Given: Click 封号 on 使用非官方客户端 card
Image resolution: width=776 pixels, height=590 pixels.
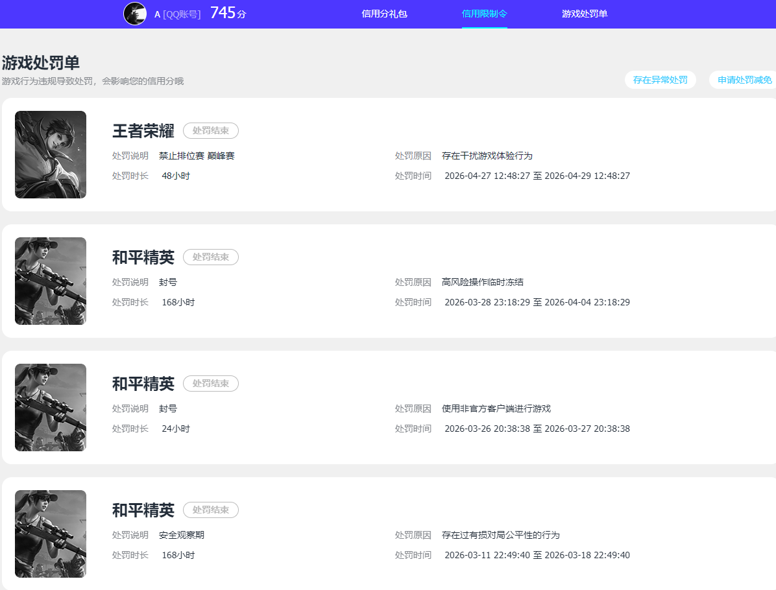Looking at the screenshot, I should [168, 408].
